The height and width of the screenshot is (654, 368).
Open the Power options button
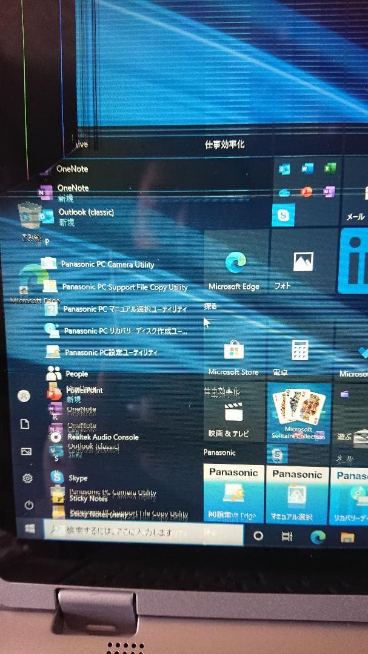29,505
